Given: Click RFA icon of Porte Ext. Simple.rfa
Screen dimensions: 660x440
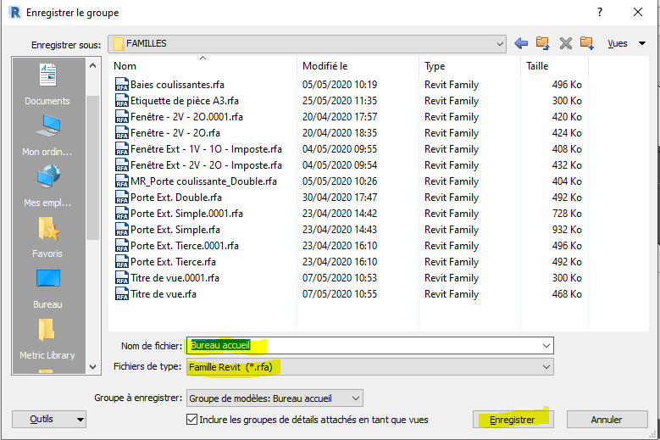Looking at the screenshot, I should click(x=122, y=230).
